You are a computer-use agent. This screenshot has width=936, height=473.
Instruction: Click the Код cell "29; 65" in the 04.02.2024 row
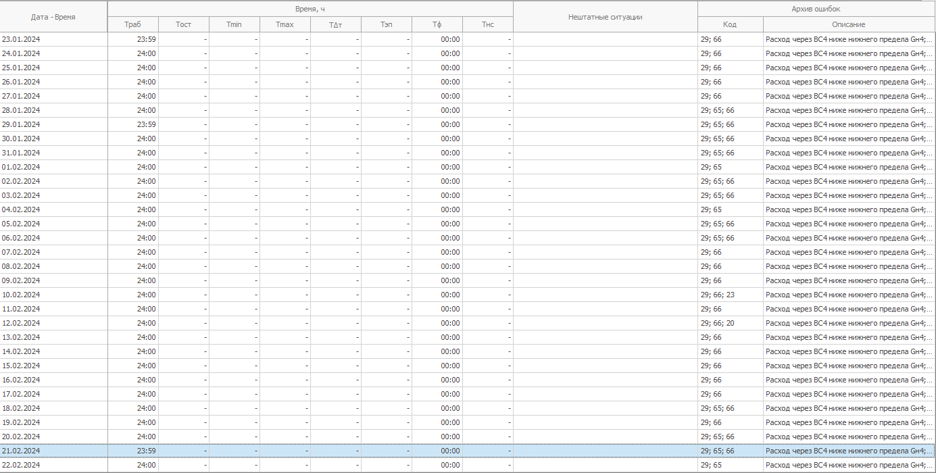731,209
